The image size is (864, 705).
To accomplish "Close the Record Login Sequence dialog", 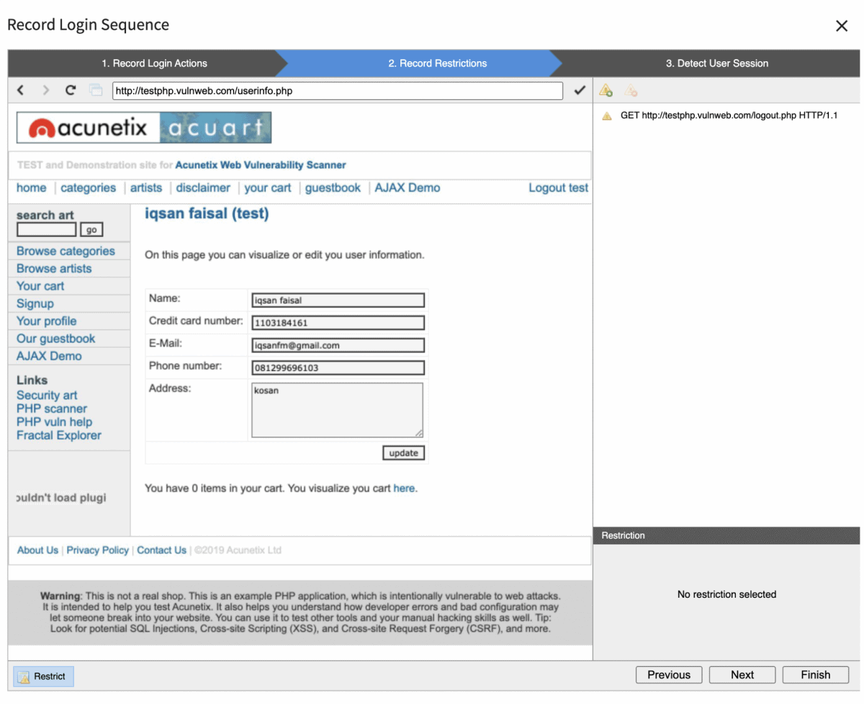I will [x=841, y=26].
